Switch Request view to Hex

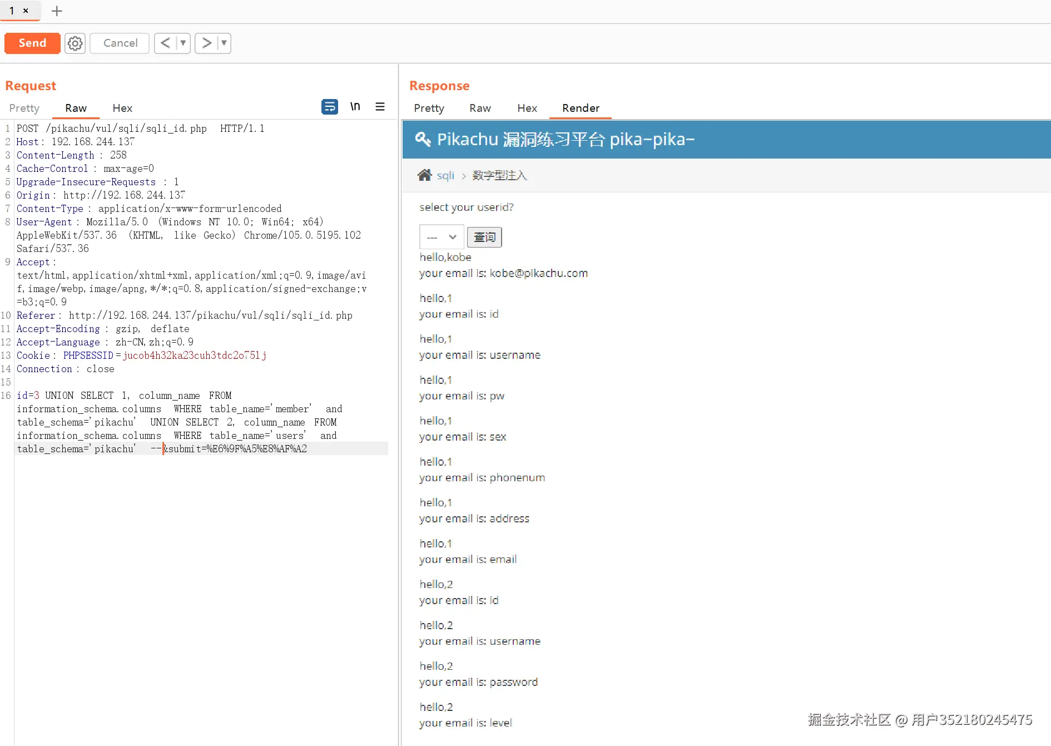point(122,108)
